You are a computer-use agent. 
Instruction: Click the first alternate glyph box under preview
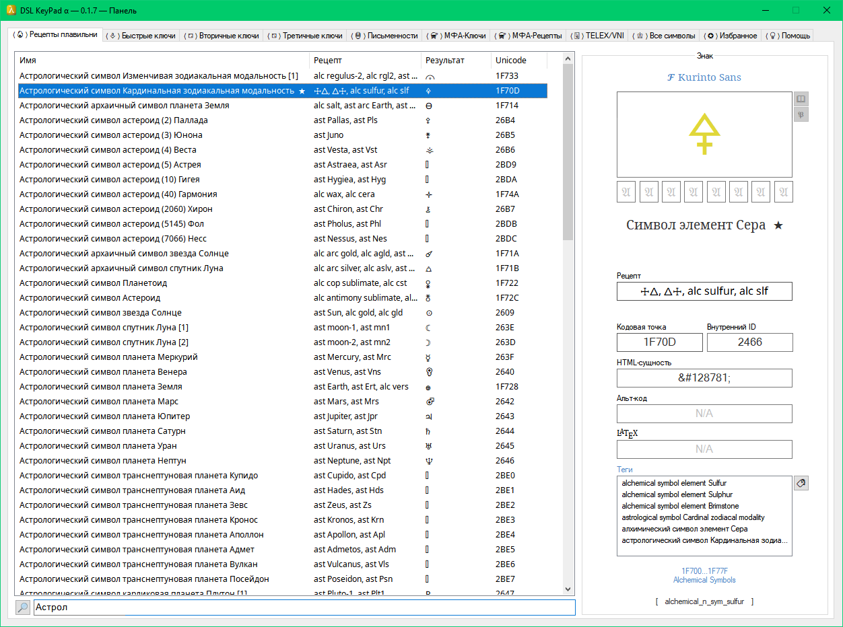point(626,192)
